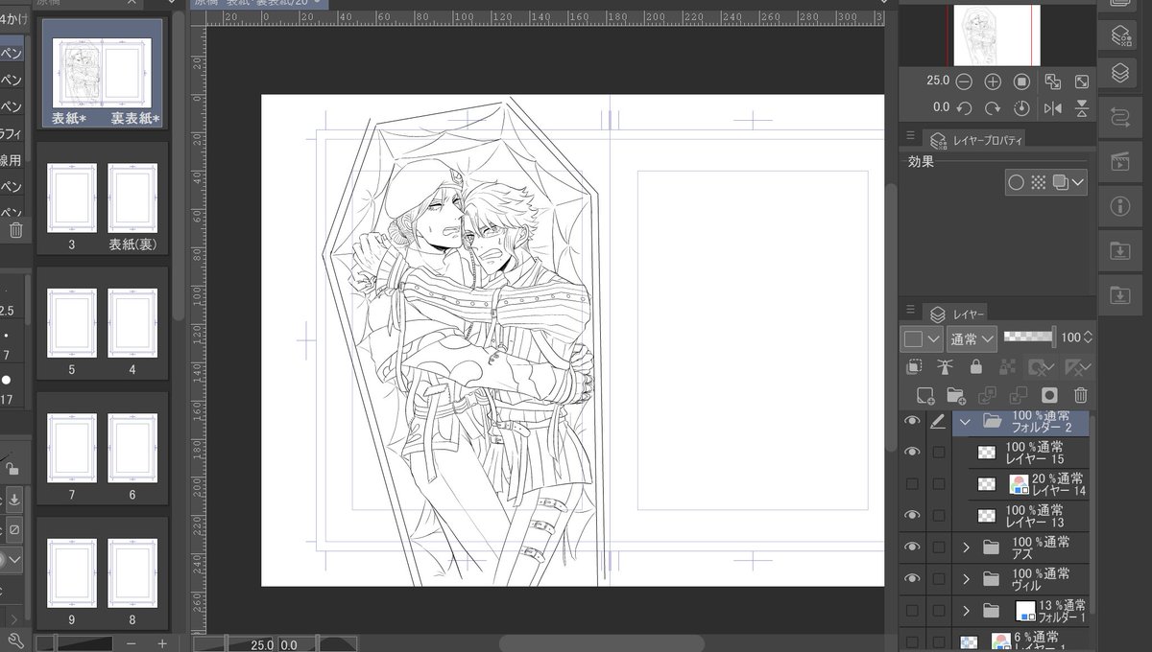This screenshot has width=1152, height=652.
Task: Tick the lock checkbox beside アズ folder
Action: (938, 547)
